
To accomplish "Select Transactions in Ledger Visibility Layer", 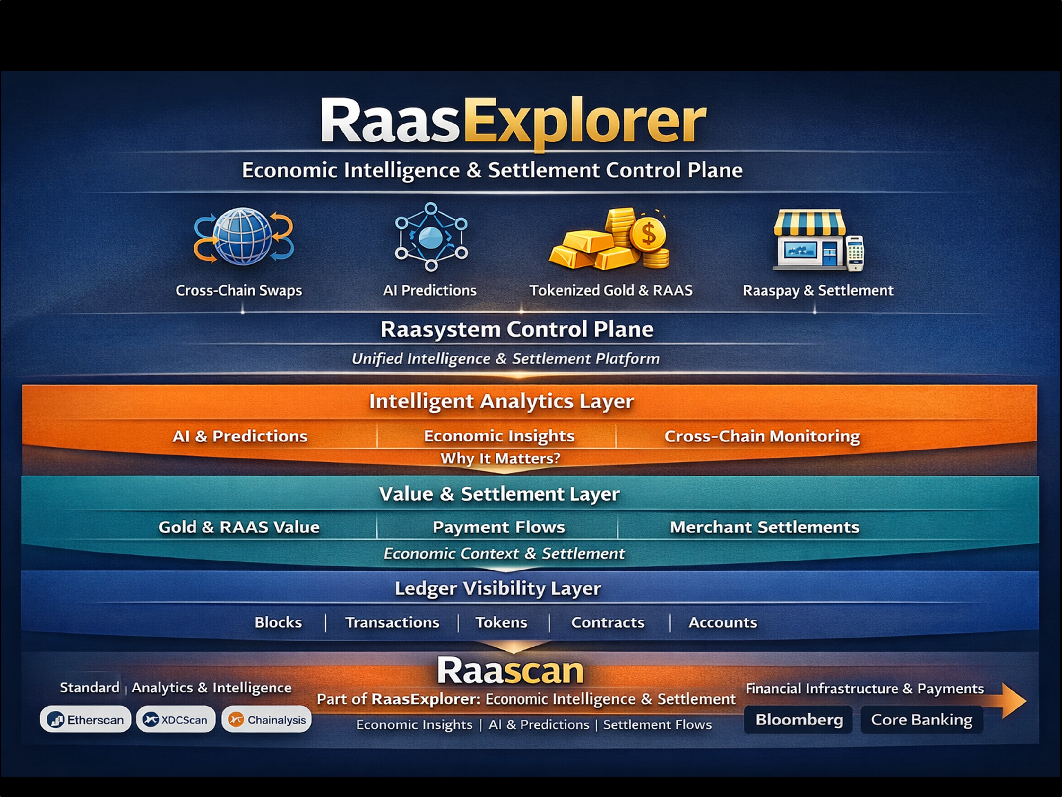I will 392,622.
